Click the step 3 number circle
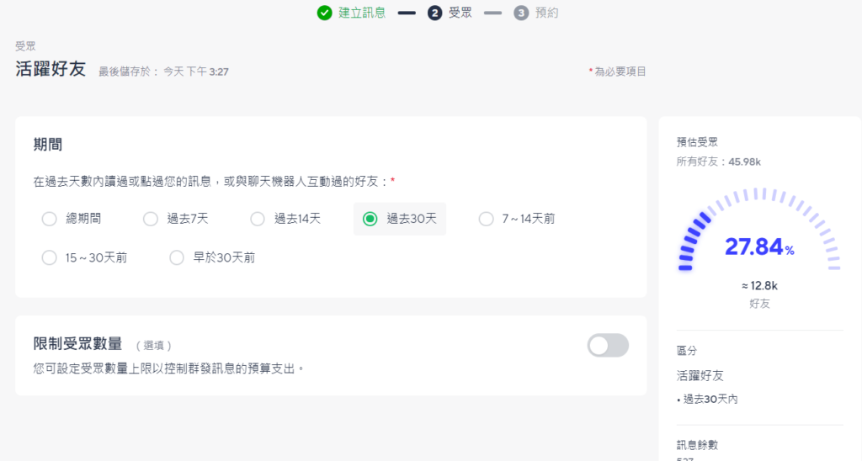The height and width of the screenshot is (461, 862). (521, 13)
